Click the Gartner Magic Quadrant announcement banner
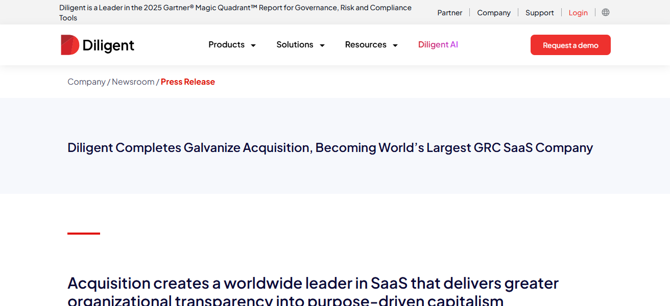 [x=235, y=12]
